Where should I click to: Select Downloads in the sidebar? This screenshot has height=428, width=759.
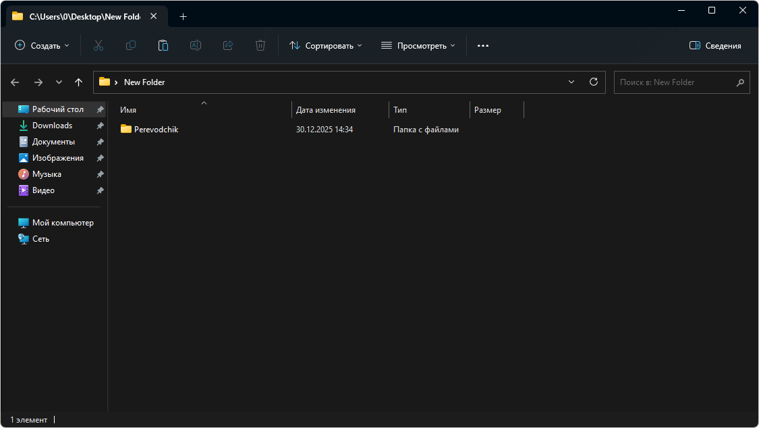pyautogui.click(x=52, y=126)
